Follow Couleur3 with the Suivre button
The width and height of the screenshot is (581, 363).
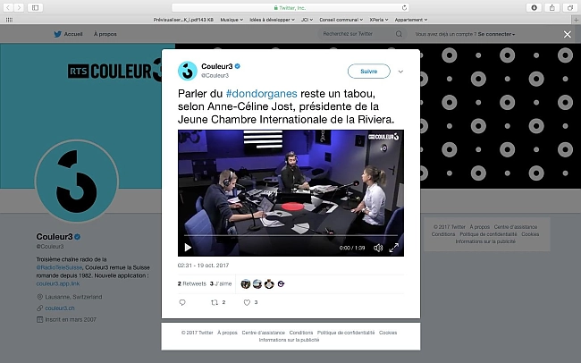(368, 72)
